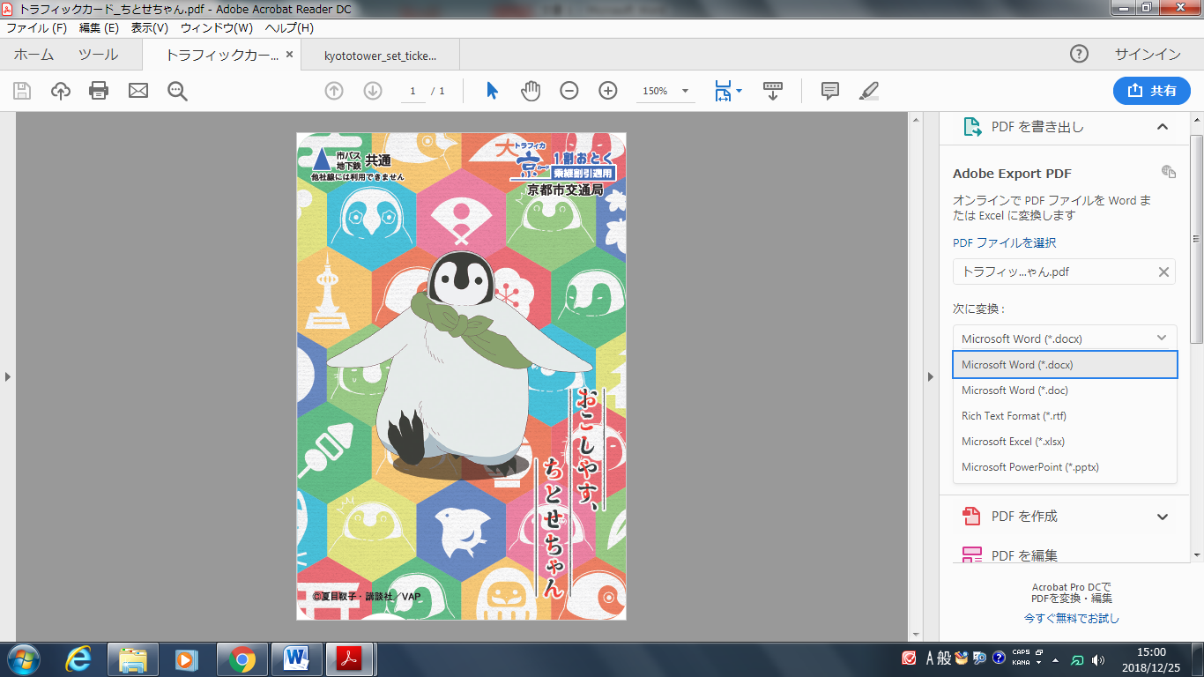Viewport: 1204px width, 677px height.
Task: Zoom out with the minus icon
Action: (x=569, y=91)
